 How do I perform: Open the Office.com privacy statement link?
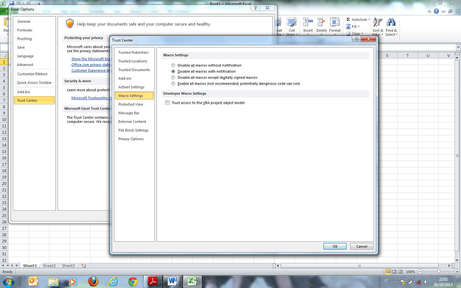click(x=90, y=65)
